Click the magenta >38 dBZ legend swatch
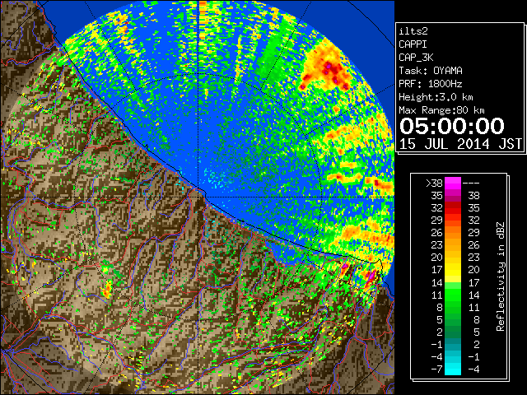The height and width of the screenshot is (395, 527). click(x=453, y=183)
